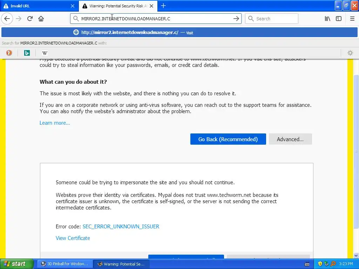Viewport: 359px width, 269px height.
Task: Open the View Certificate link
Action: [x=73, y=238]
